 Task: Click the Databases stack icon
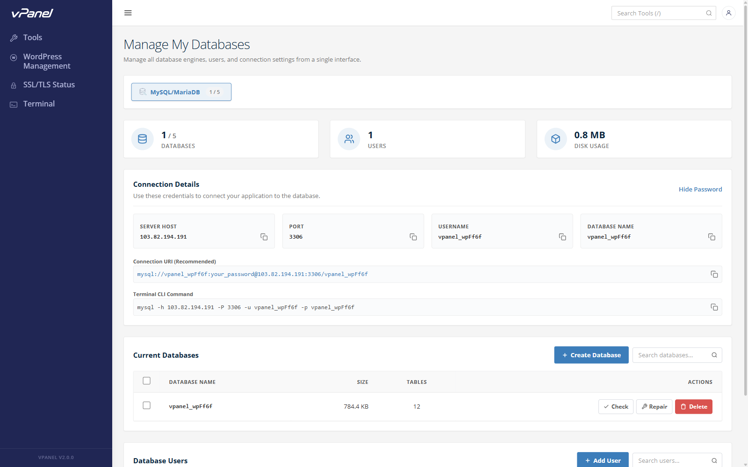pos(143,139)
